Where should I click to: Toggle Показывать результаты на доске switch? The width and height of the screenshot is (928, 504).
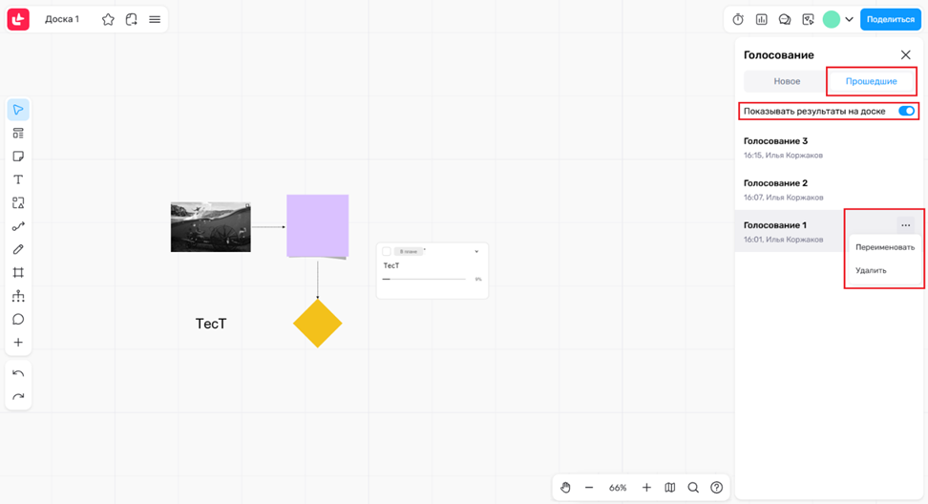pos(906,112)
